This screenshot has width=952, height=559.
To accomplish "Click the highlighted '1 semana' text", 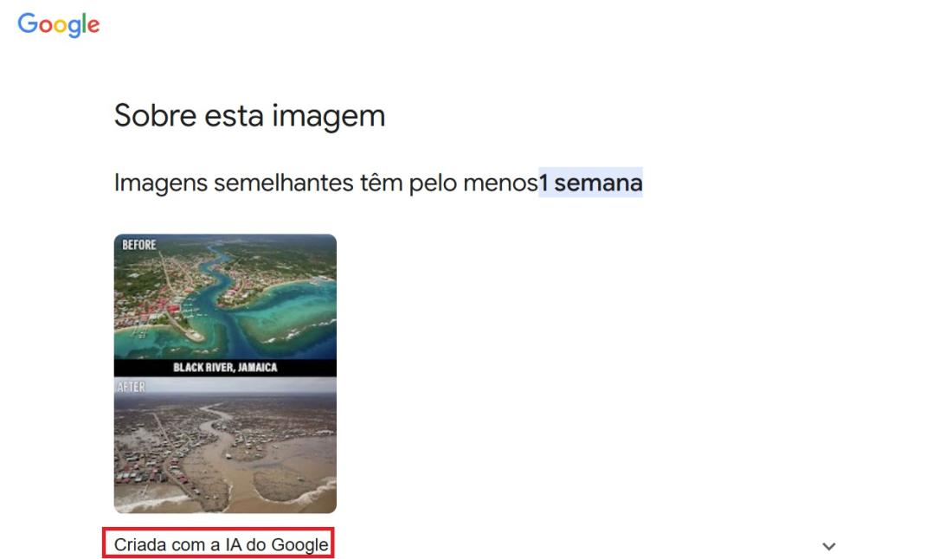I will 590,183.
